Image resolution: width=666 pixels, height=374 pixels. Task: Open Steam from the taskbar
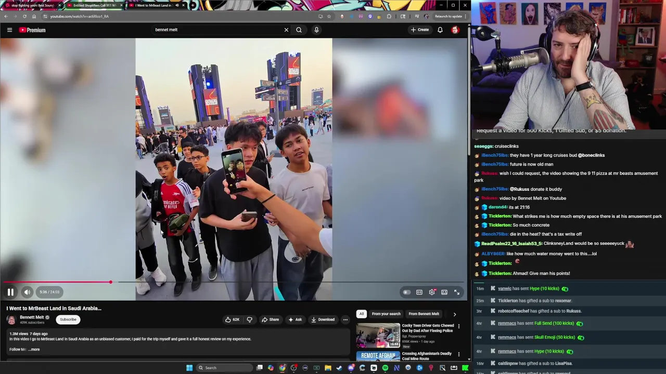click(339, 368)
